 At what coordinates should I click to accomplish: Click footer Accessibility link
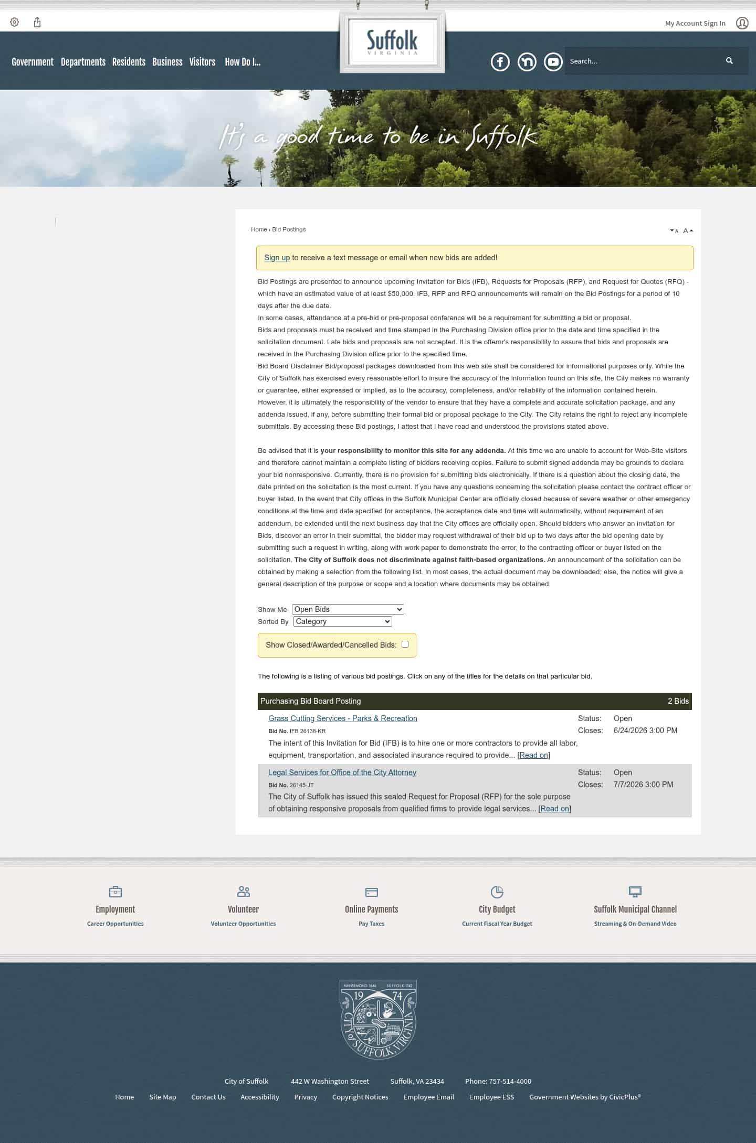pyautogui.click(x=260, y=1097)
